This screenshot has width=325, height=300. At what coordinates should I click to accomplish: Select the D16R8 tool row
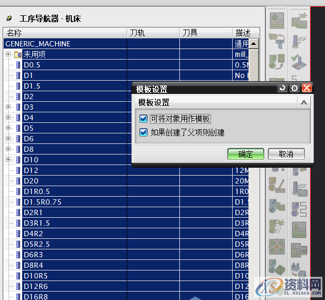point(126,296)
